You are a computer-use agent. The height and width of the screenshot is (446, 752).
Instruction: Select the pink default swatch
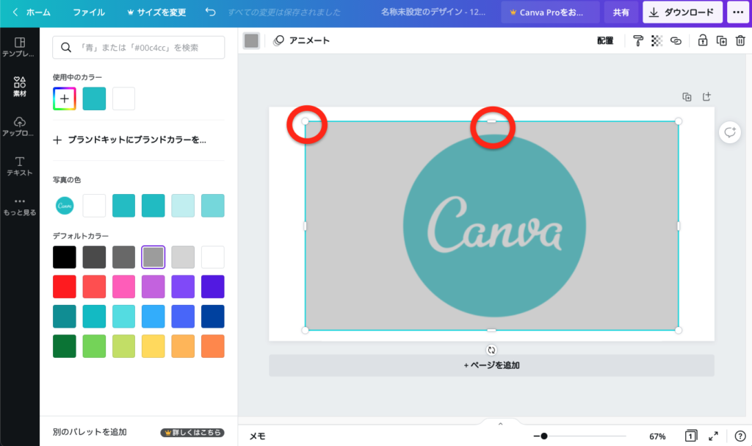point(123,287)
